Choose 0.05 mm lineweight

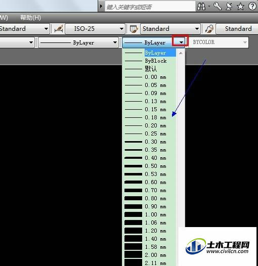149,85
